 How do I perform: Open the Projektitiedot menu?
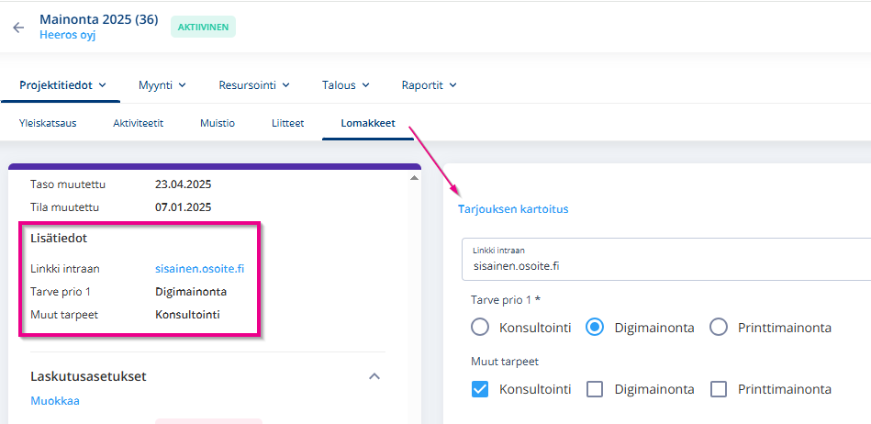point(62,85)
